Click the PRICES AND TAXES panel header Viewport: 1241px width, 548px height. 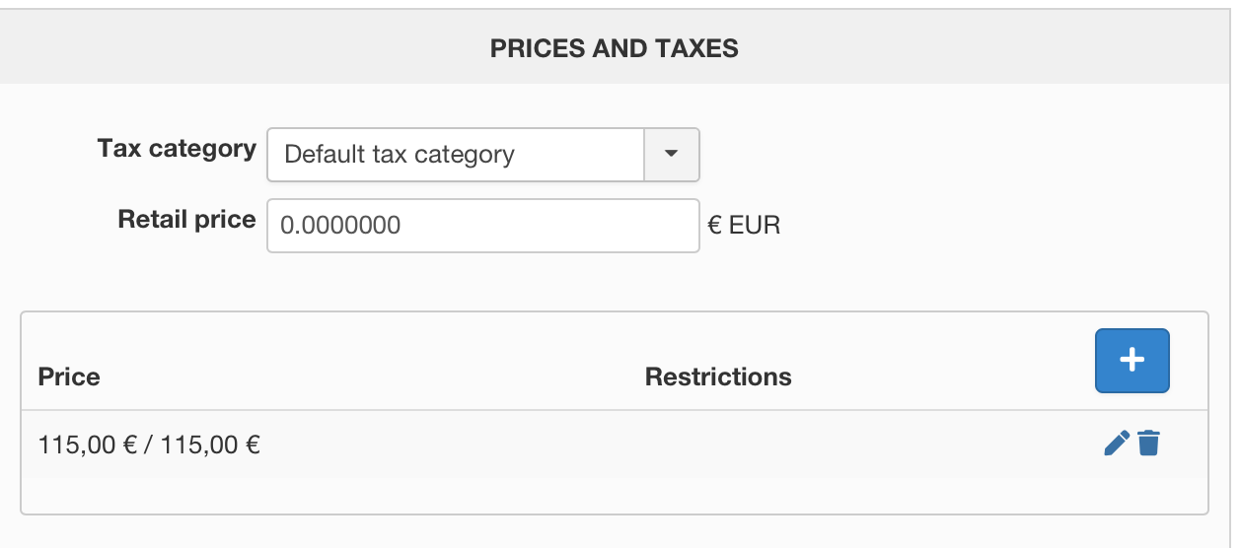[x=614, y=48]
